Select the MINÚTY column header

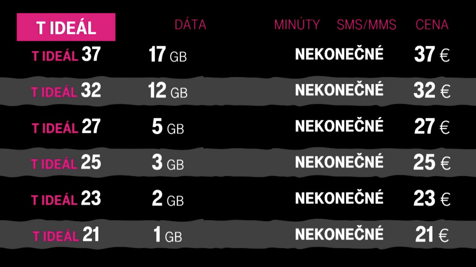297,25
